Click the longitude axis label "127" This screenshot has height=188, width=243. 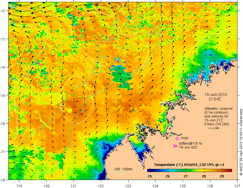pyautogui.click(x=237, y=186)
